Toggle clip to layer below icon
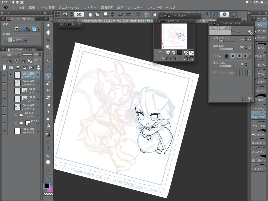Screen dimensions: 268x201 pos(10,61)
